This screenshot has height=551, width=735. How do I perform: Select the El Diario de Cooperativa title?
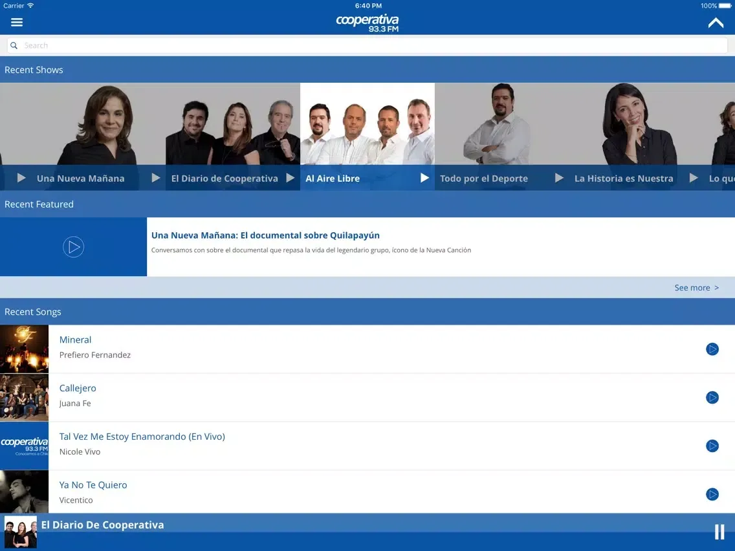[225, 178]
